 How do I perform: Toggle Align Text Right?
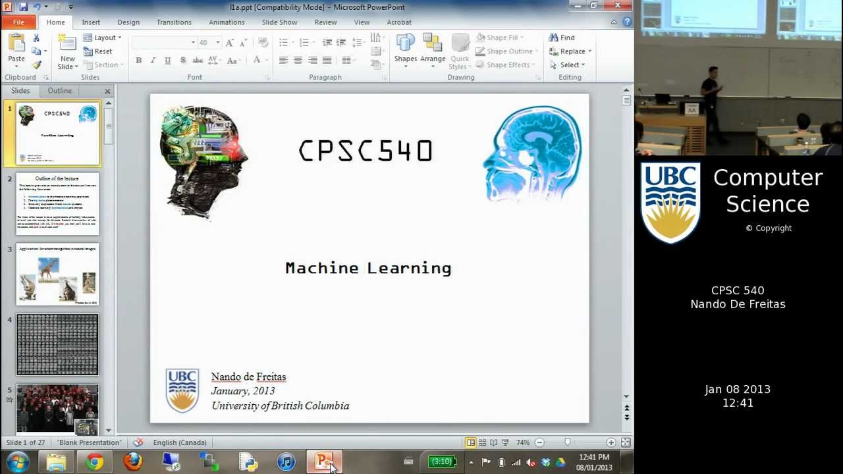(312, 61)
